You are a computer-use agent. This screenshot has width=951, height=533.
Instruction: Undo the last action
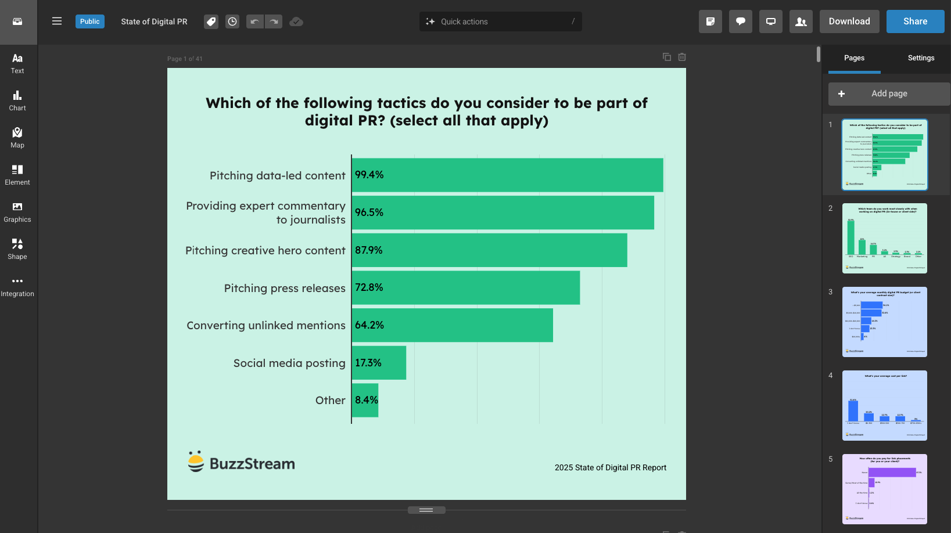pyautogui.click(x=254, y=21)
